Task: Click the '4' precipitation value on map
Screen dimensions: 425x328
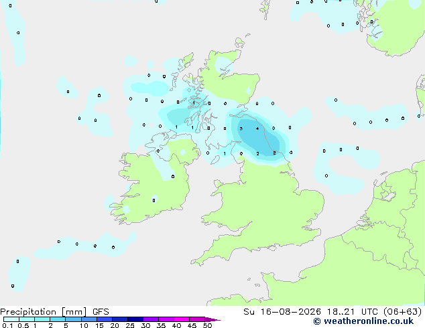Action: (257, 129)
